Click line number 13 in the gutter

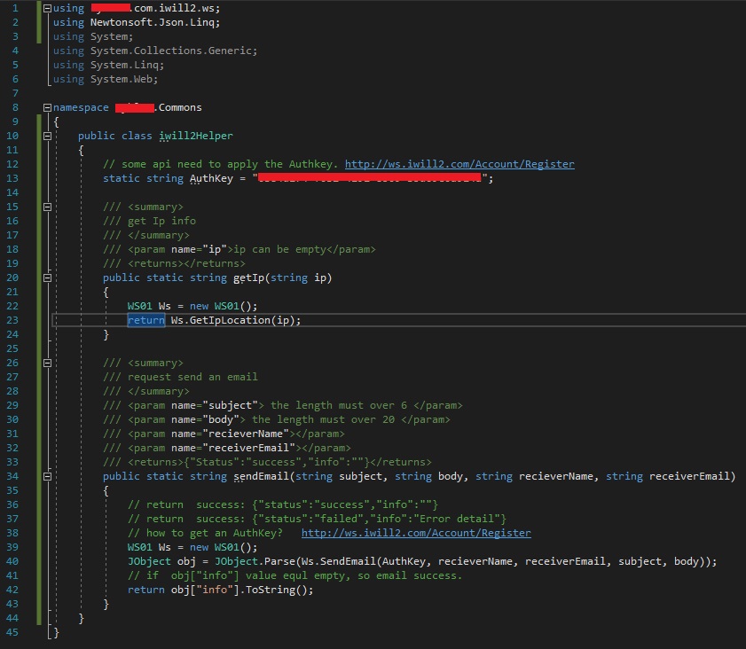[12, 178]
